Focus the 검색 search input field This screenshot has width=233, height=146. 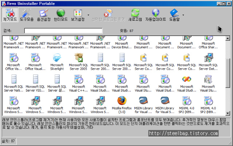63,31
